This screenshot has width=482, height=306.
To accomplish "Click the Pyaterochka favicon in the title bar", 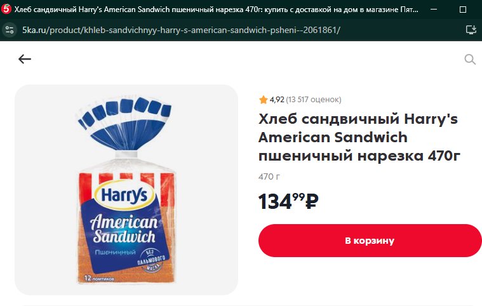I will coord(6,10).
